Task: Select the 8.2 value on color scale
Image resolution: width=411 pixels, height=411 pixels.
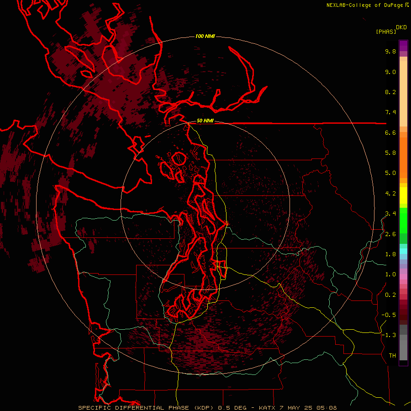Action: [x=390, y=92]
